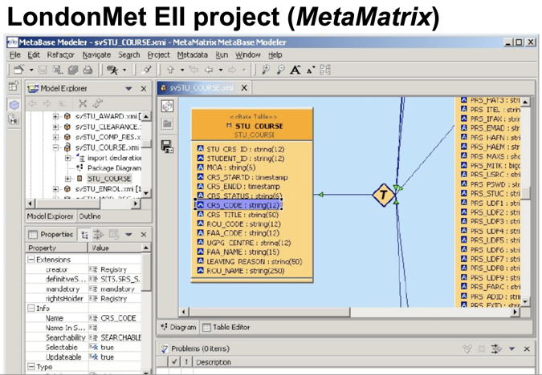Collapse the Extensions property group
The image size is (542, 375).
(31, 260)
